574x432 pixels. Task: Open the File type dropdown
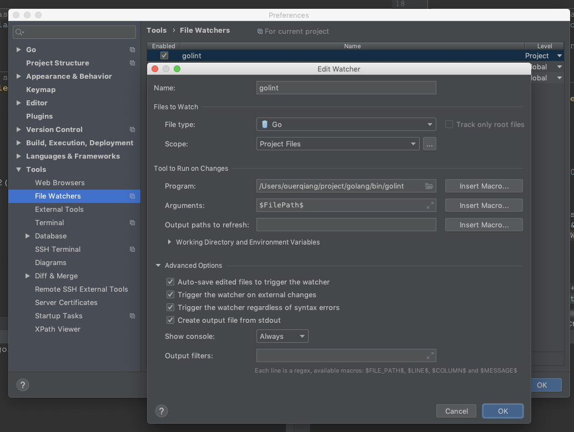346,124
